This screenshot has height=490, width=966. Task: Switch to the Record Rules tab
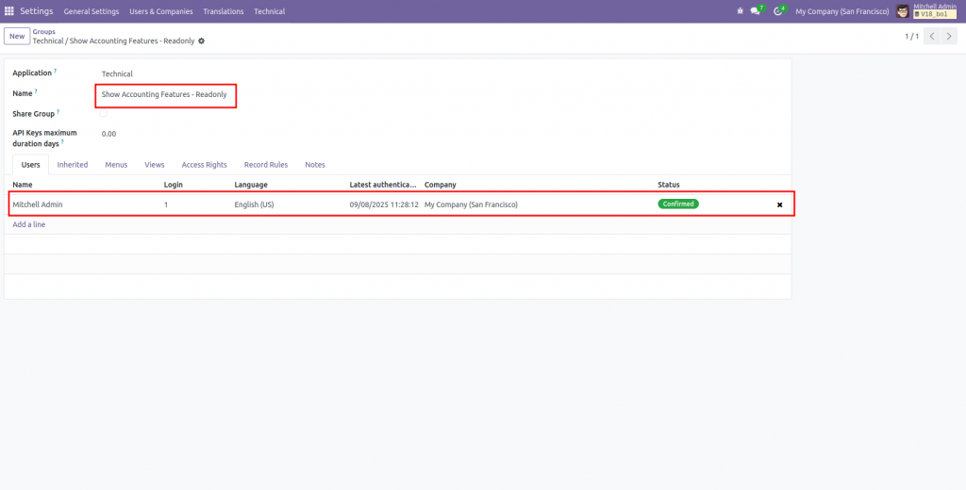coord(266,165)
